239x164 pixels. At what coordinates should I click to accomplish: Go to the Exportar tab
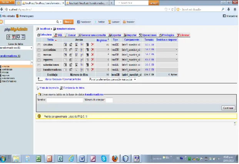point(115,35)
